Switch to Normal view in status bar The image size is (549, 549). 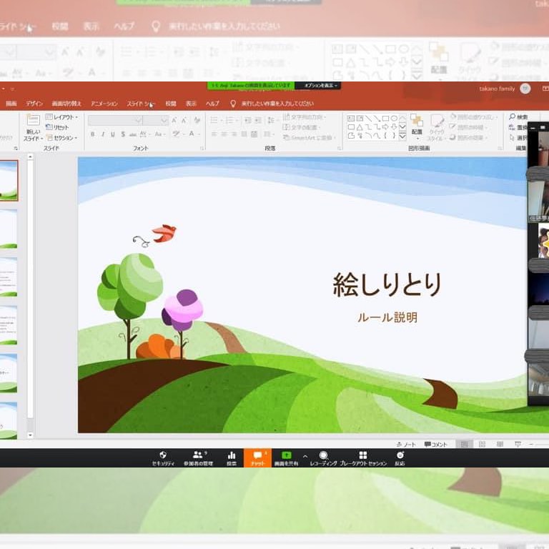pos(464,445)
